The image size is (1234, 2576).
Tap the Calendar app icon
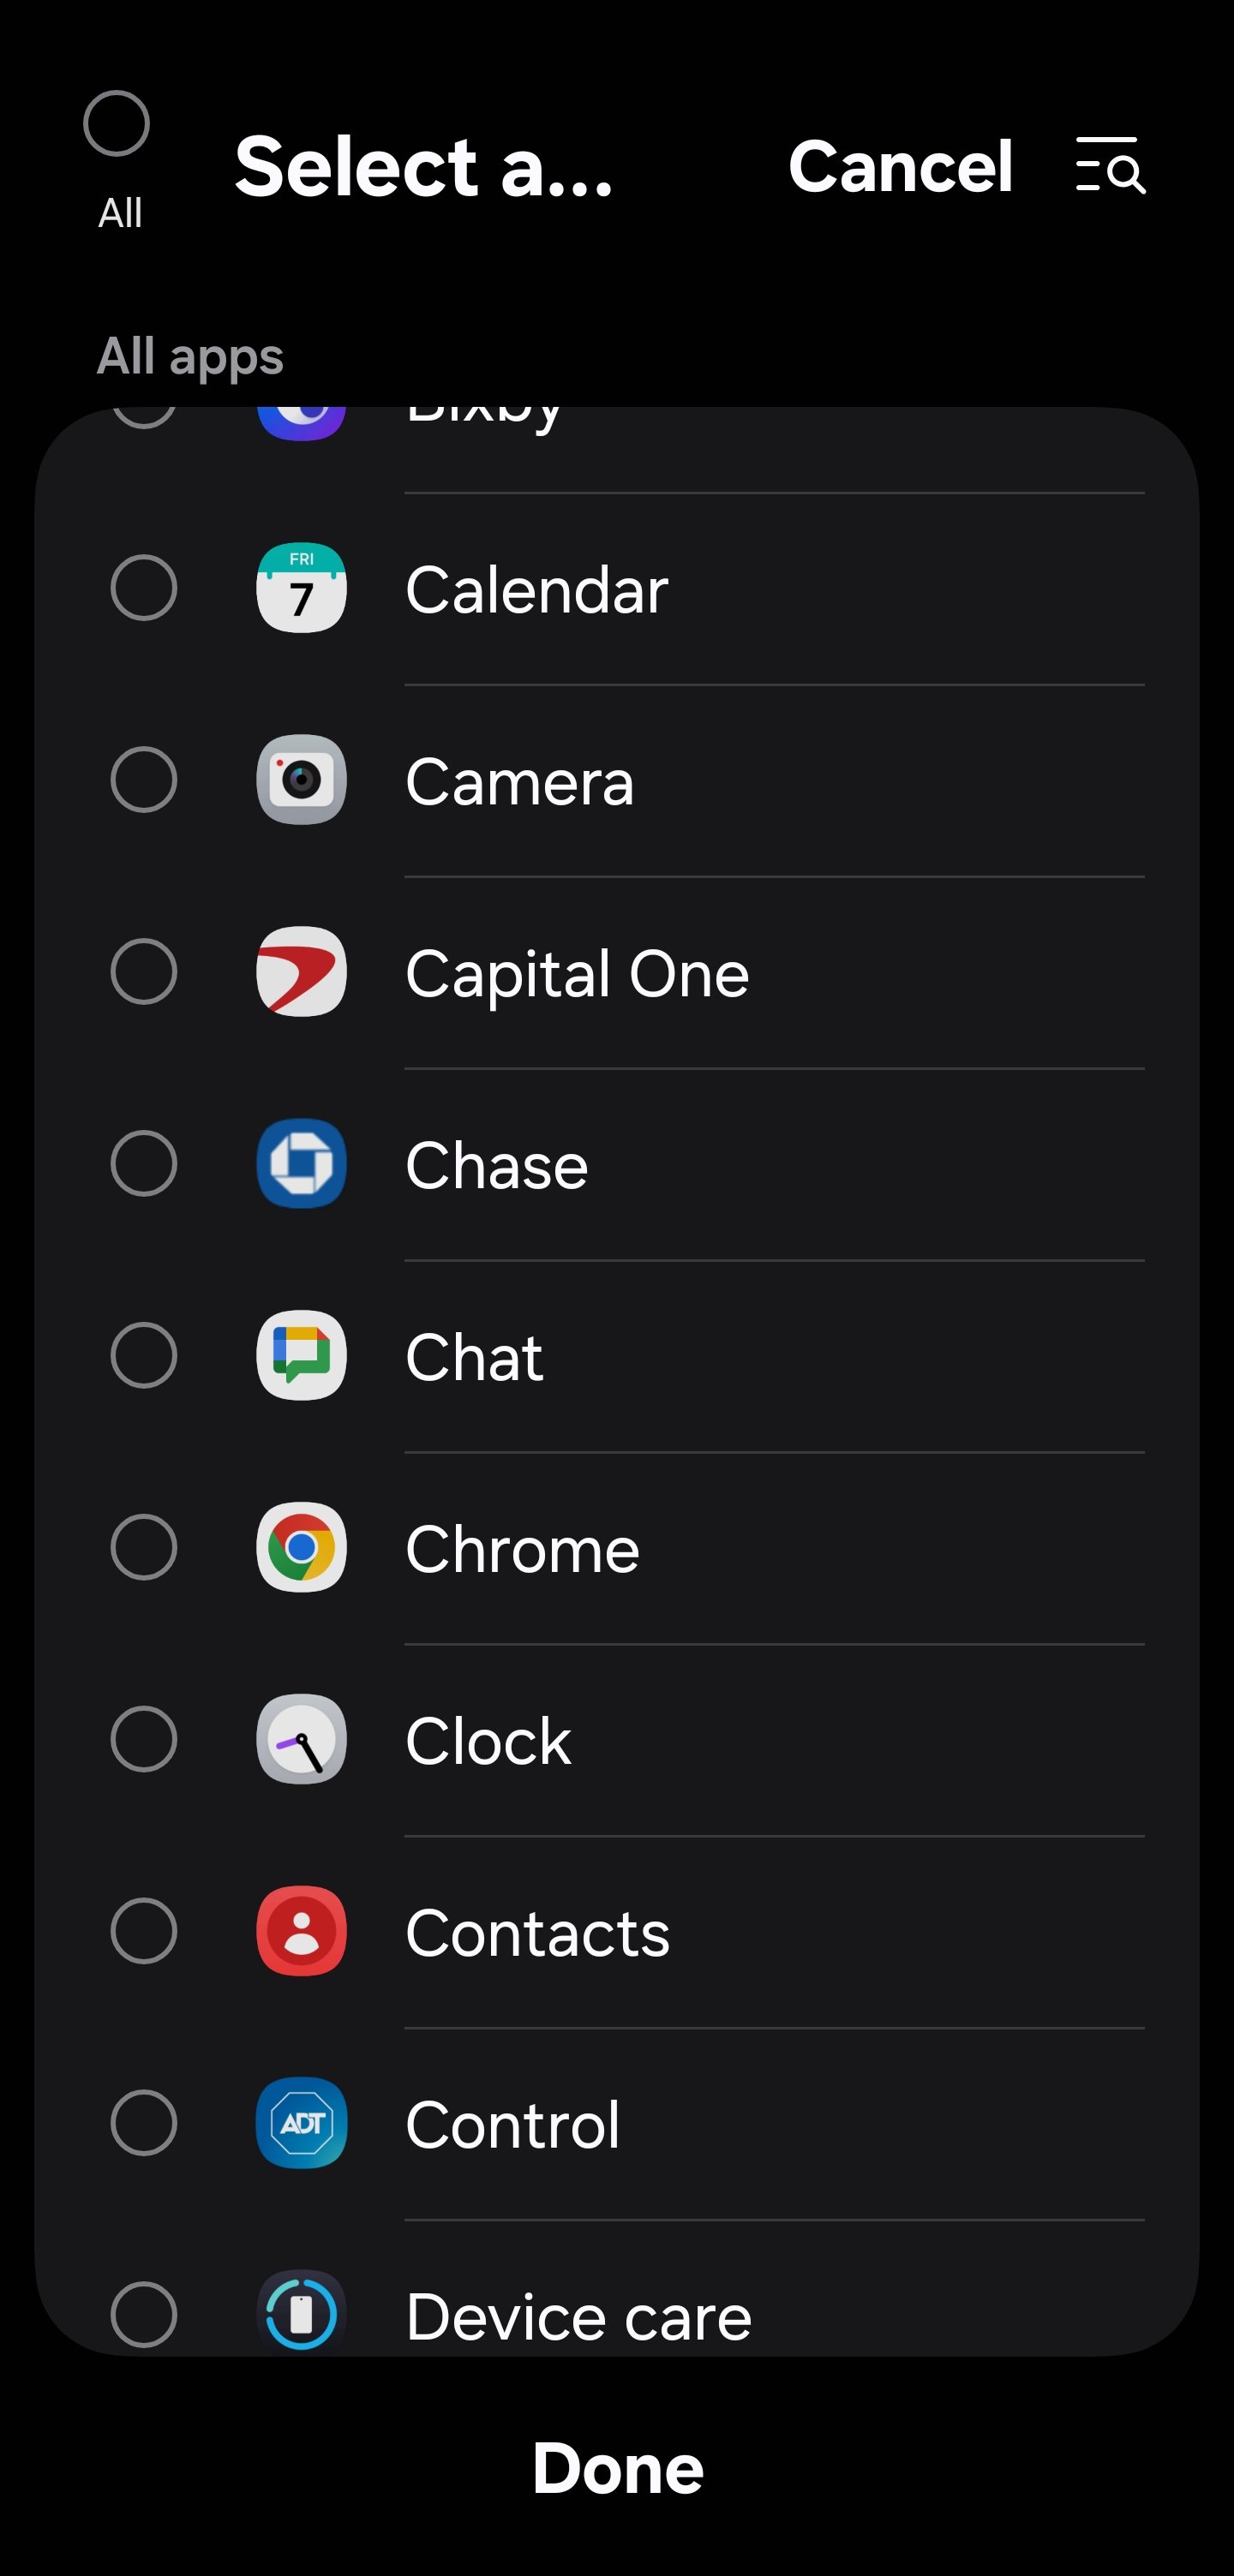point(301,588)
